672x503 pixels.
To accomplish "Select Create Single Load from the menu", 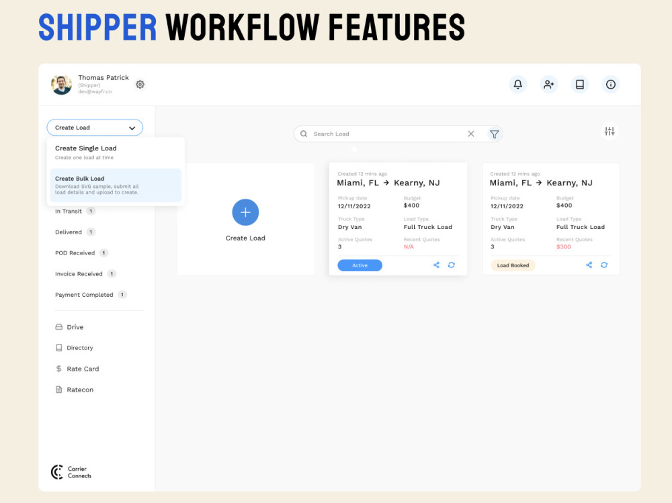I will click(x=85, y=150).
